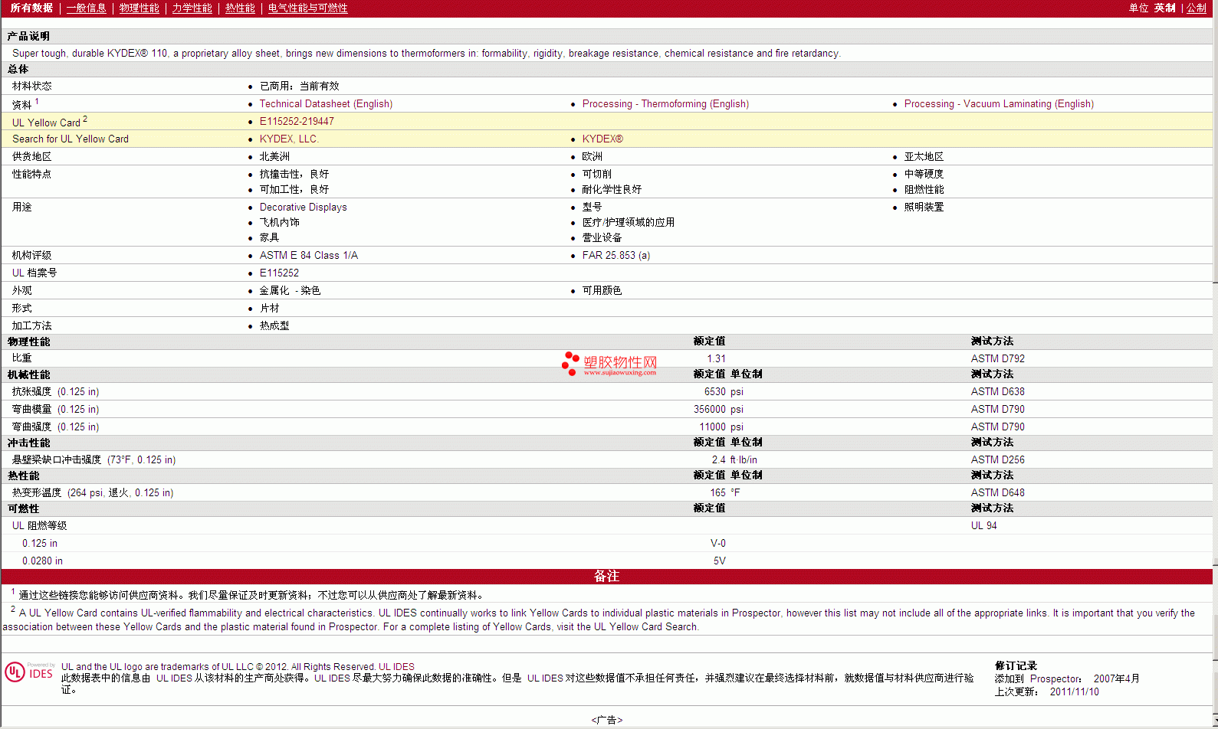Switch units to 公制

pos(1196,8)
